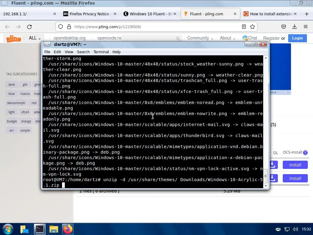Click the Register link
Screen dimensions: 313x235
(x=271, y=38)
